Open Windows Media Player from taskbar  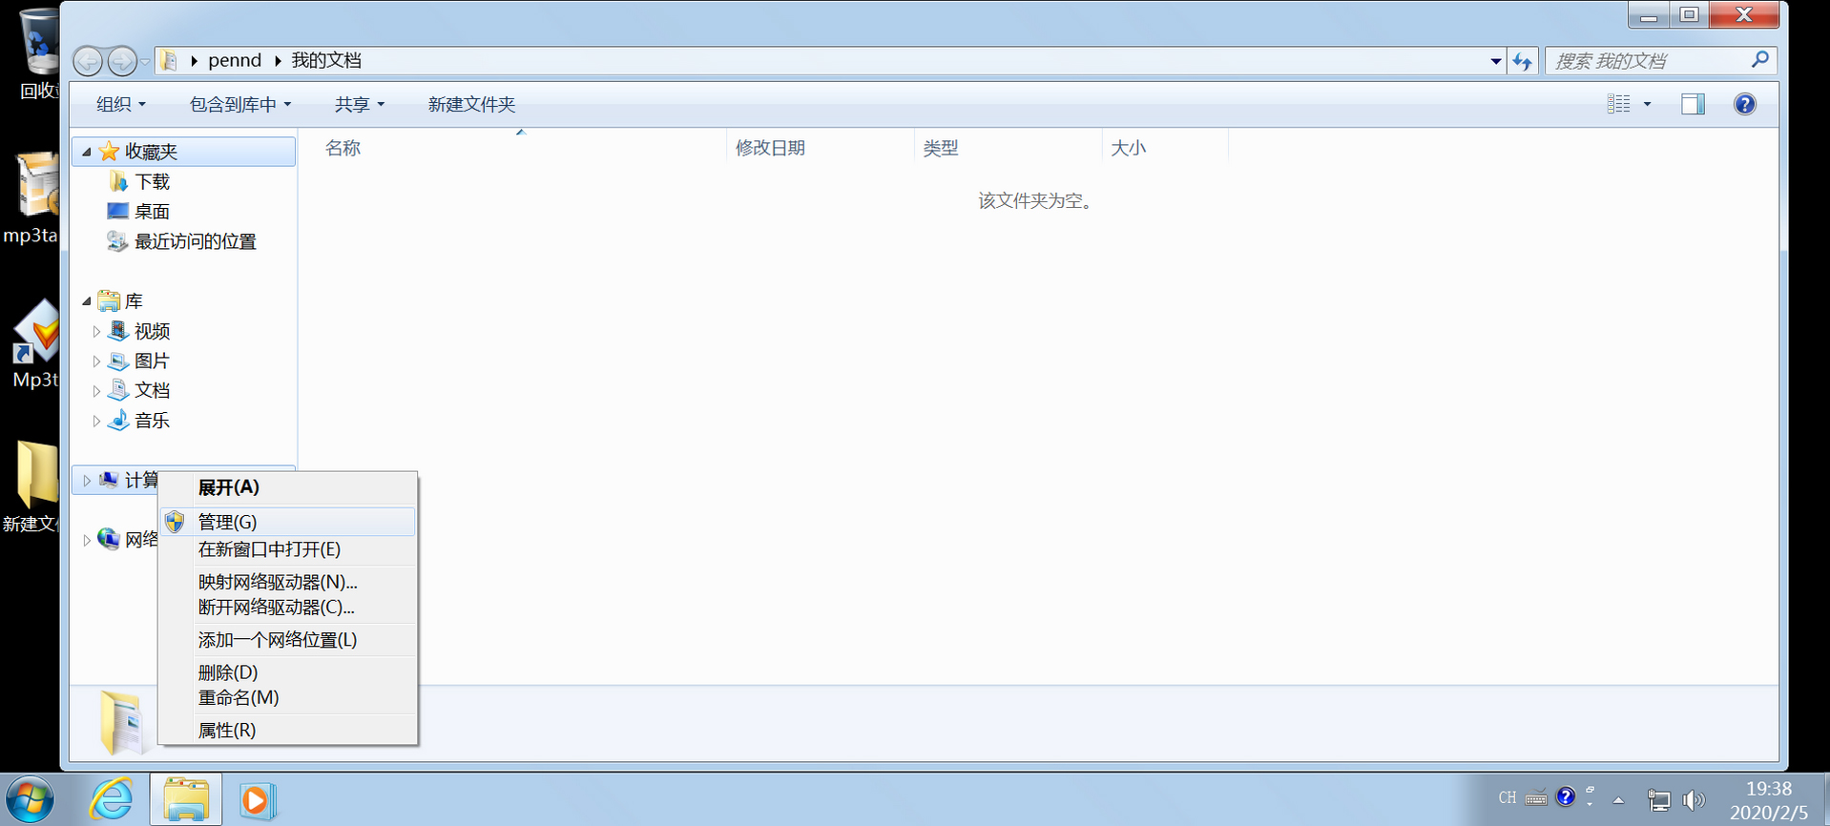pyautogui.click(x=257, y=799)
